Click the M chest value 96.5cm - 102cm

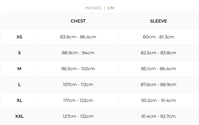pos(78,69)
